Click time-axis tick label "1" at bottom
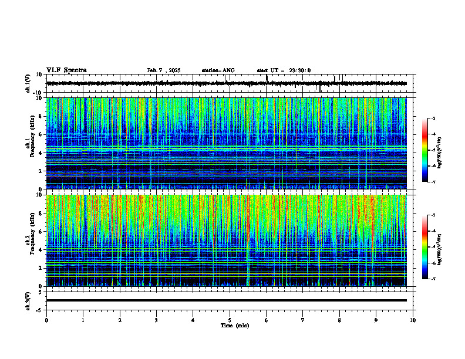The height and width of the screenshot is (359, 465). (83, 320)
